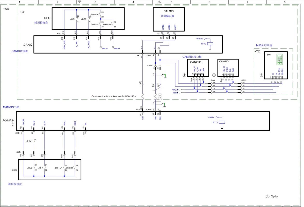The height and width of the screenshot is (207, 304).
Task: Select the RTTC relay coil symbol
Action: (x=211, y=44)
